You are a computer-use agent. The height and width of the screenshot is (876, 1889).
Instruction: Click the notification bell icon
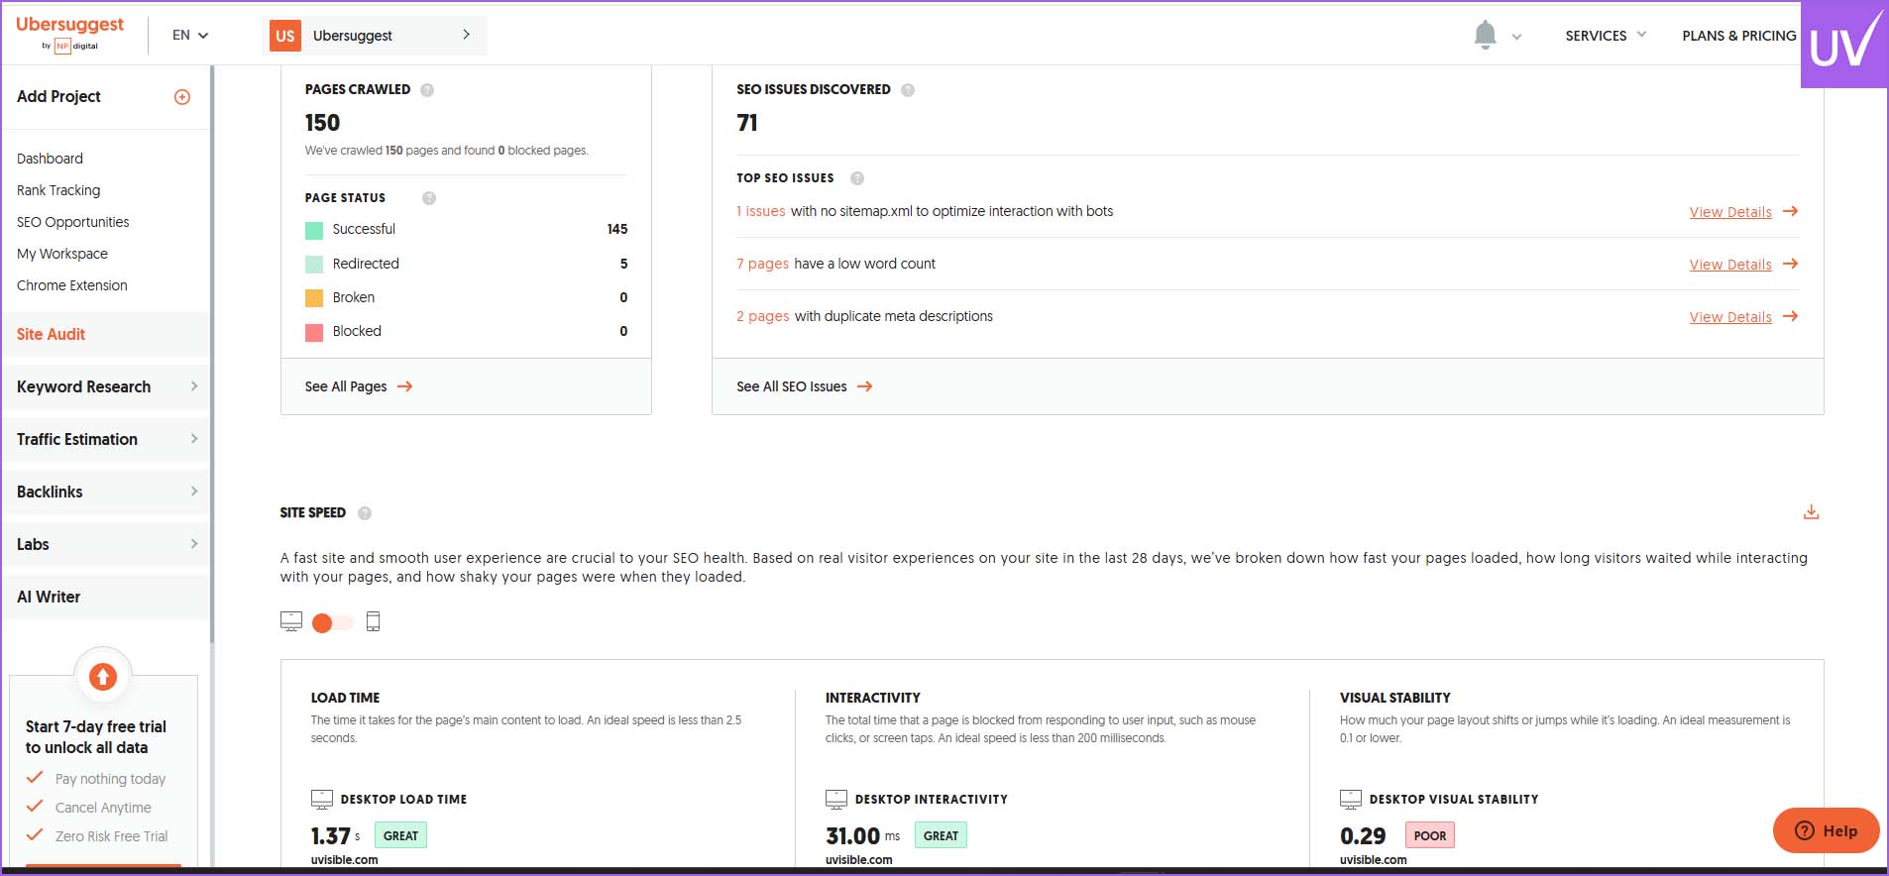1485,35
